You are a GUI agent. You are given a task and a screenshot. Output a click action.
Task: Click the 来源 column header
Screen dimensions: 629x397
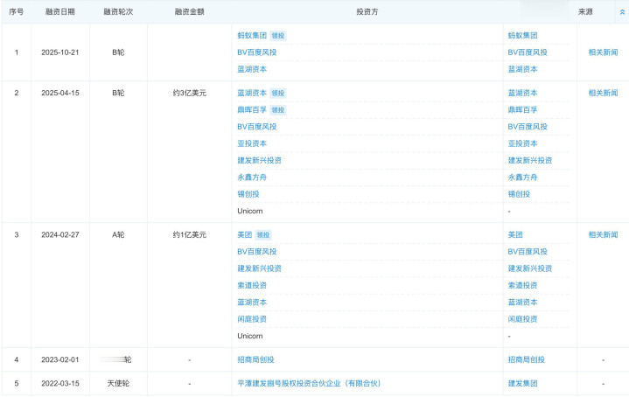point(585,11)
